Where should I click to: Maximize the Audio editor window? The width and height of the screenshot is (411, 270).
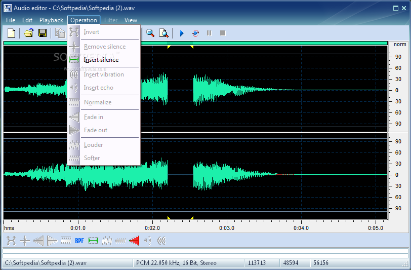click(396, 8)
